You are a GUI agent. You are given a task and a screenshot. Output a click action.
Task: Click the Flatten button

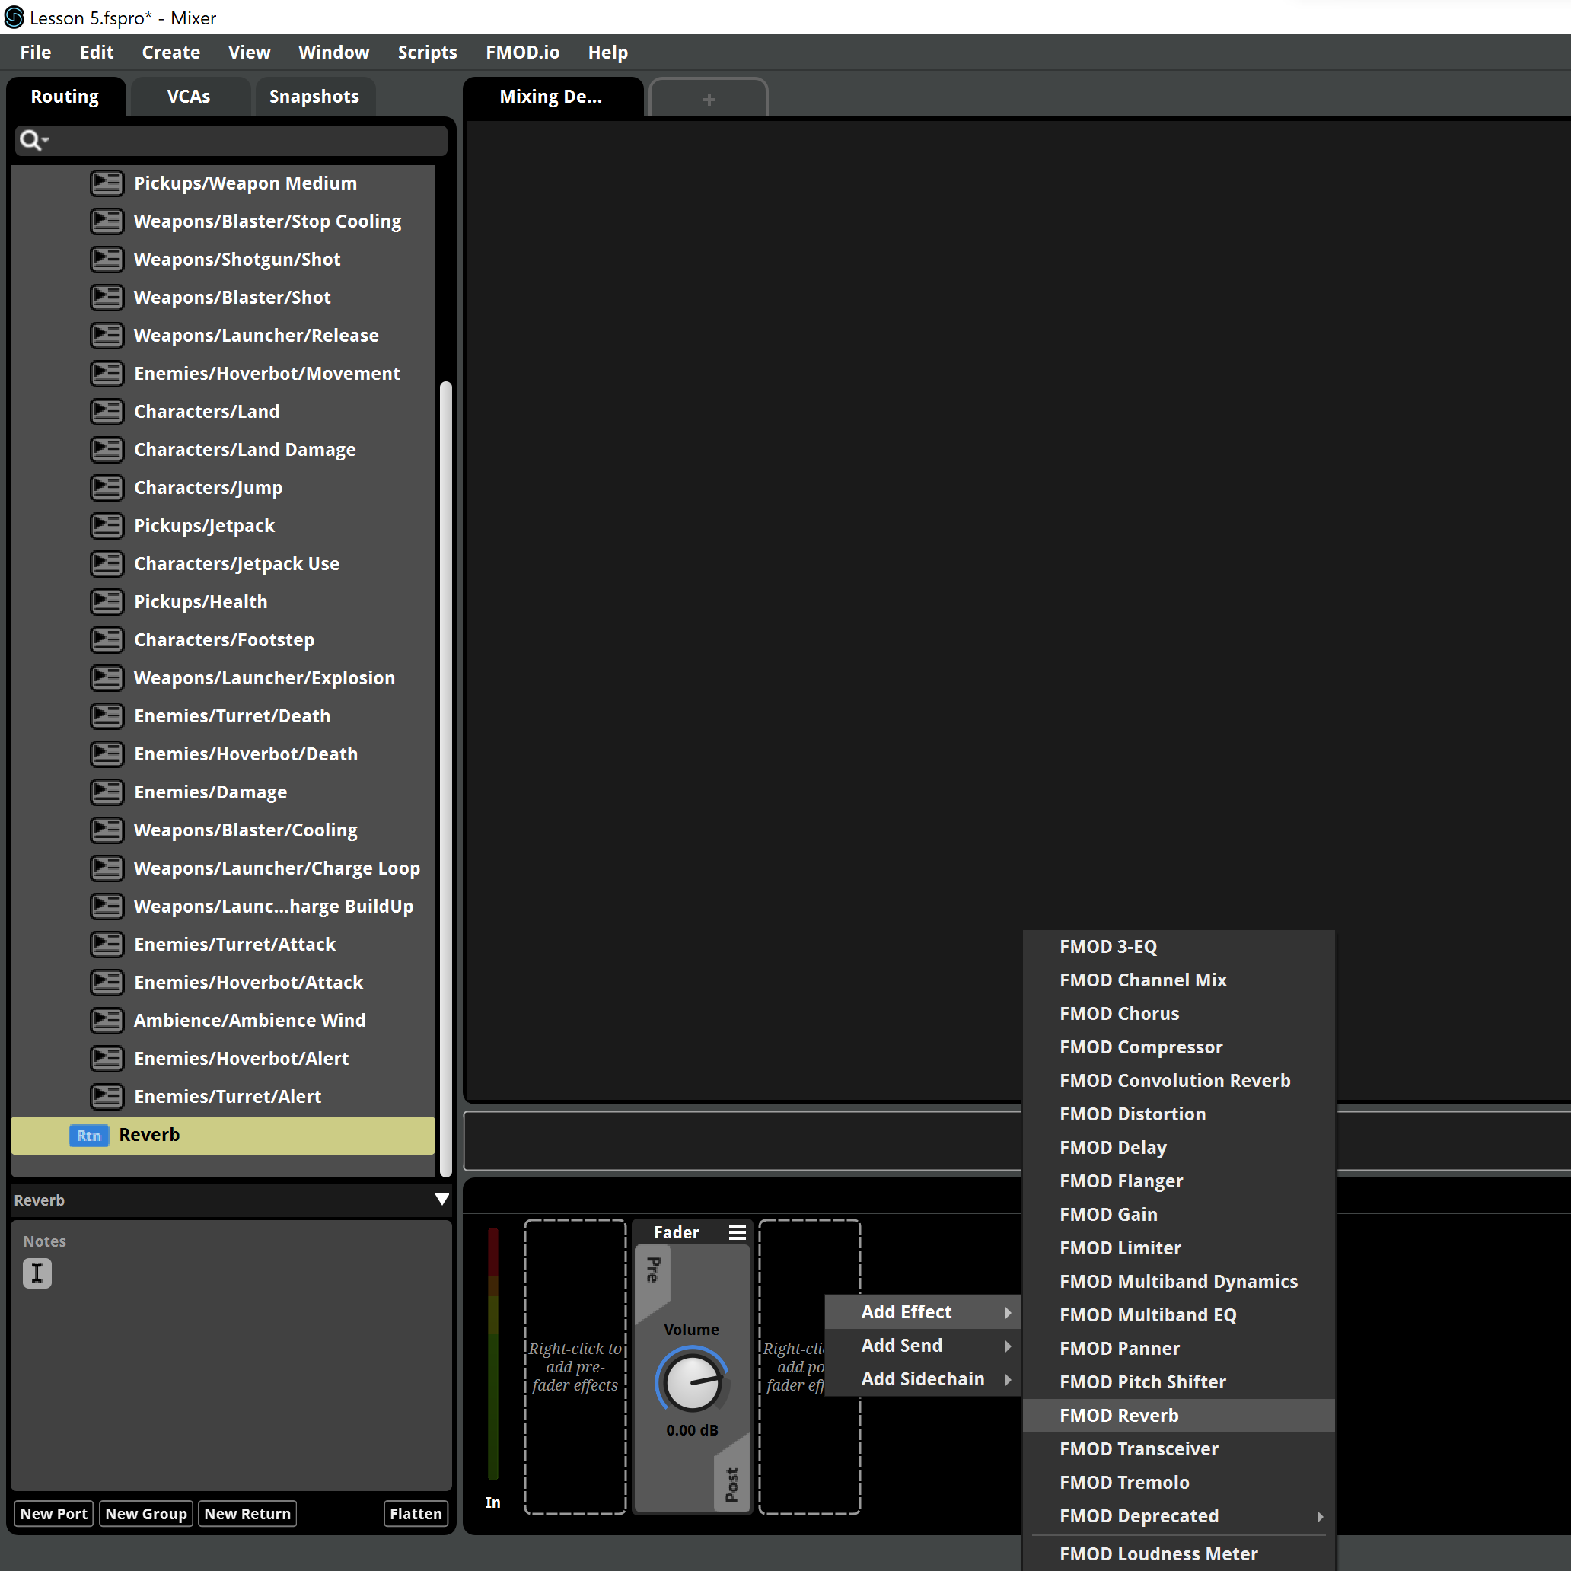[416, 1514]
